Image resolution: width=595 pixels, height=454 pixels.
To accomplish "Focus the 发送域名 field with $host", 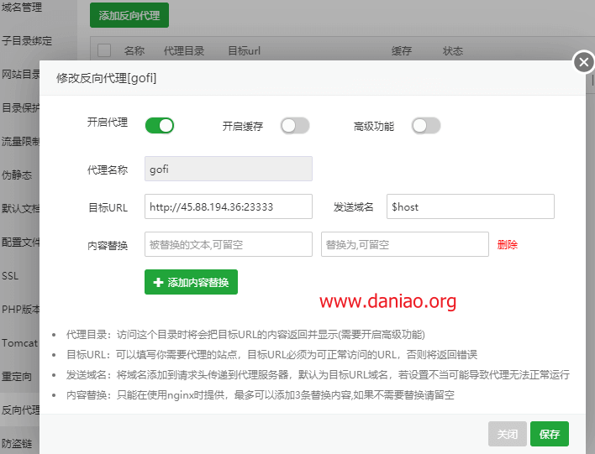I will (470, 206).
